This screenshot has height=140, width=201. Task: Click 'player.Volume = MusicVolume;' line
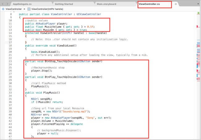pyautogui.click(x=52, y=121)
